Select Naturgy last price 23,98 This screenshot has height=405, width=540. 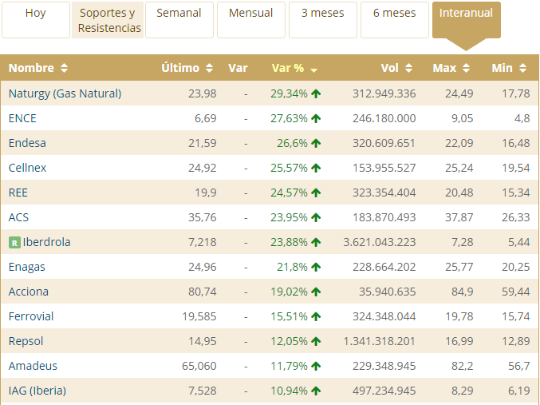coord(203,93)
